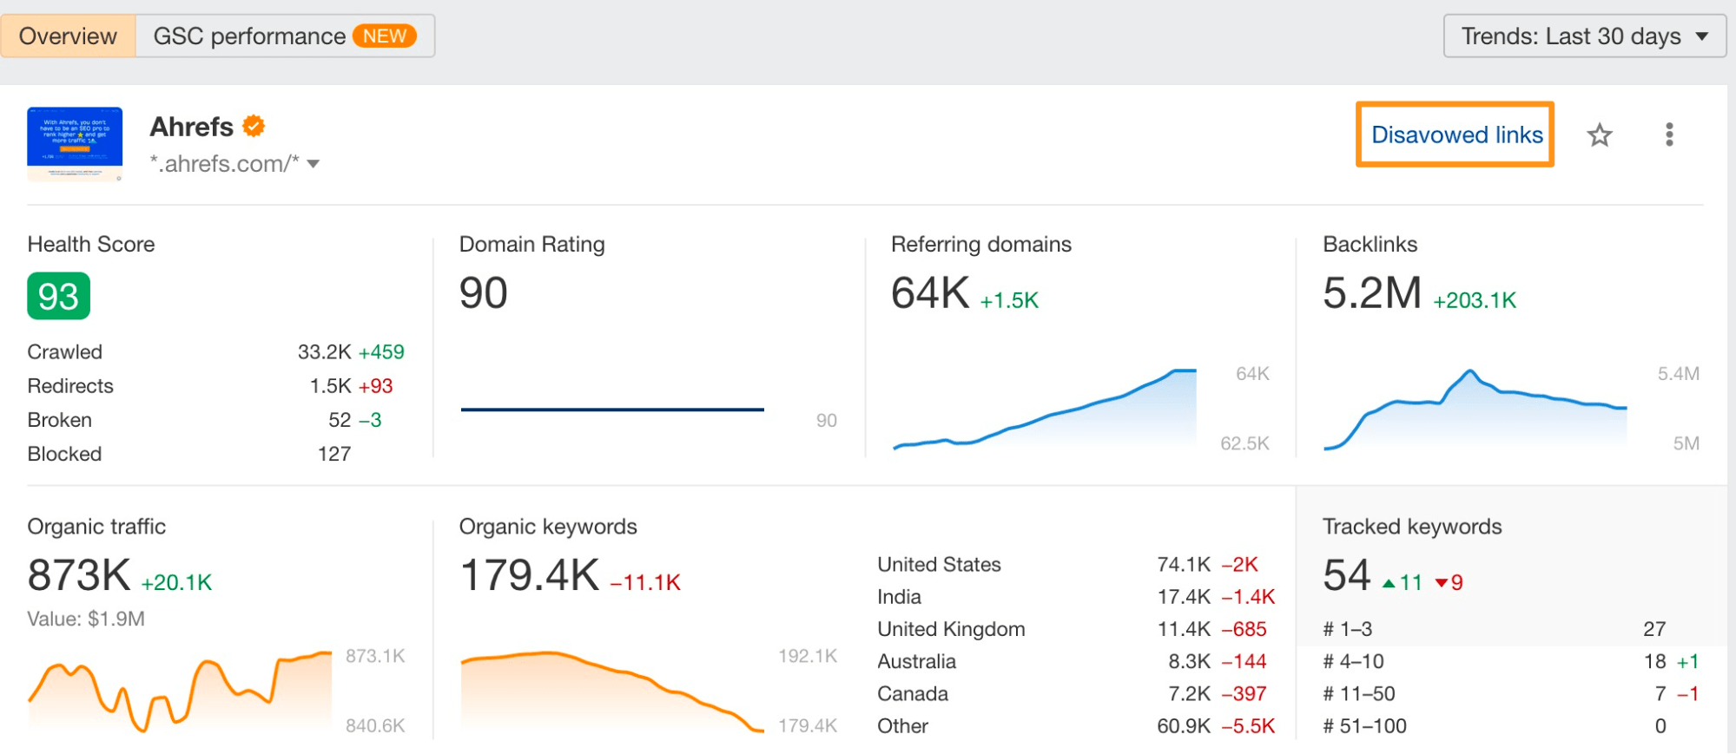This screenshot has height=754, width=1736.
Task: Select the United States keywords row
Action: point(1076,565)
